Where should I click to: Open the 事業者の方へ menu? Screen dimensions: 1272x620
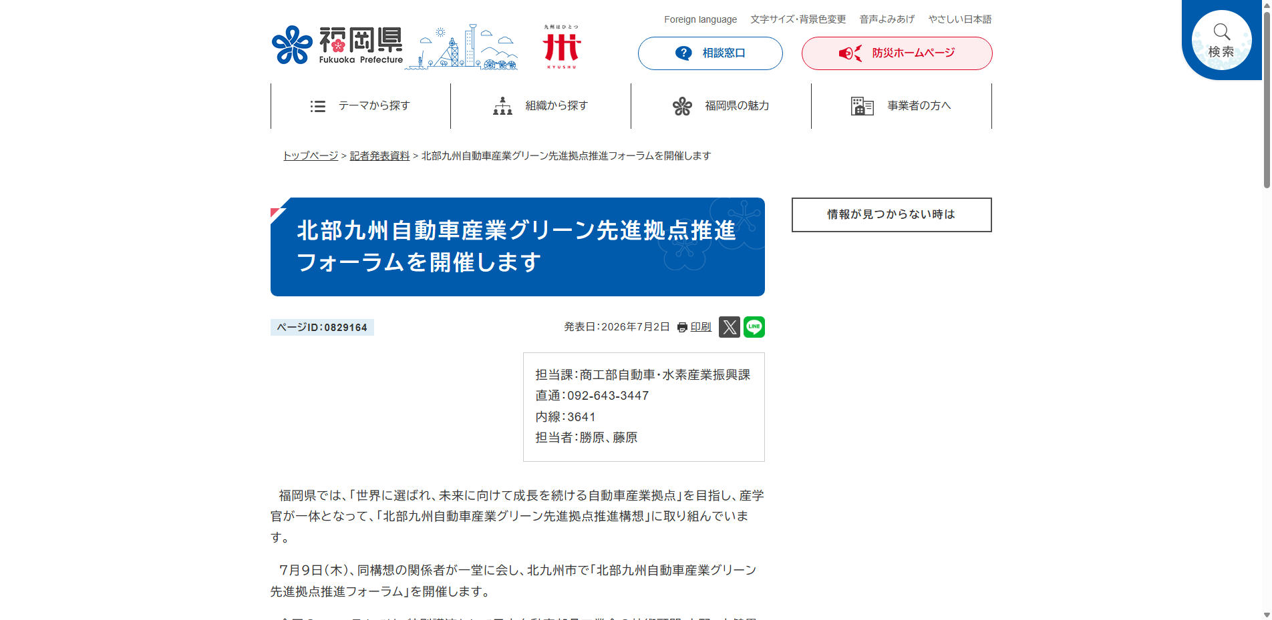tap(902, 106)
